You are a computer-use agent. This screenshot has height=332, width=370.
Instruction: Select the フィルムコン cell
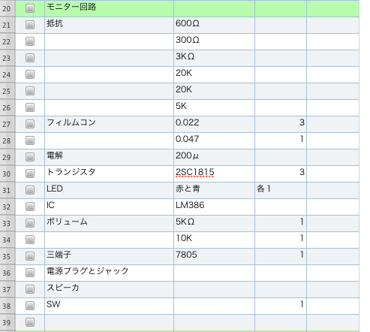(x=109, y=124)
